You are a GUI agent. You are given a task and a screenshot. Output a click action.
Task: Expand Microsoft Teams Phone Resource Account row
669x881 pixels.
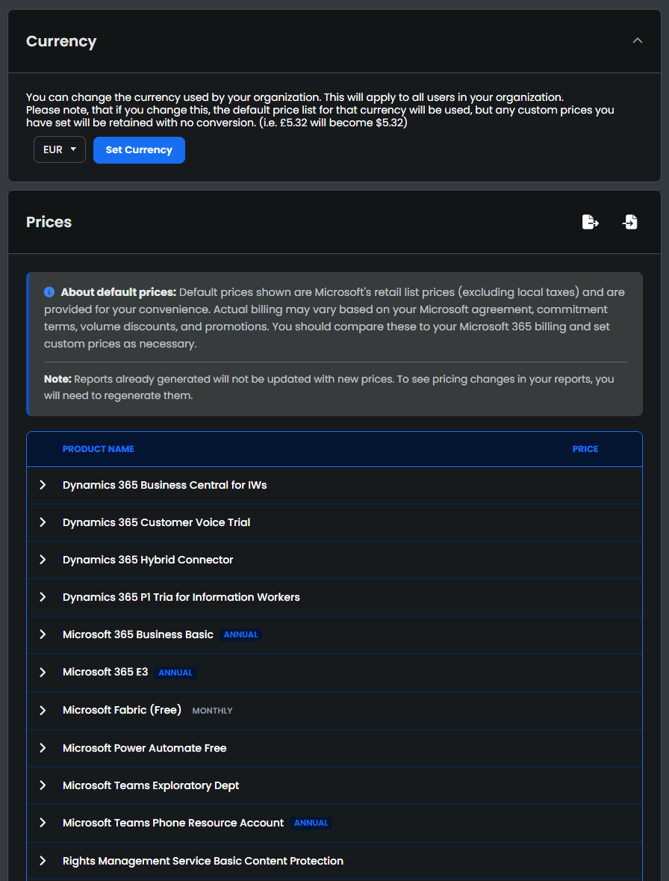tap(43, 823)
